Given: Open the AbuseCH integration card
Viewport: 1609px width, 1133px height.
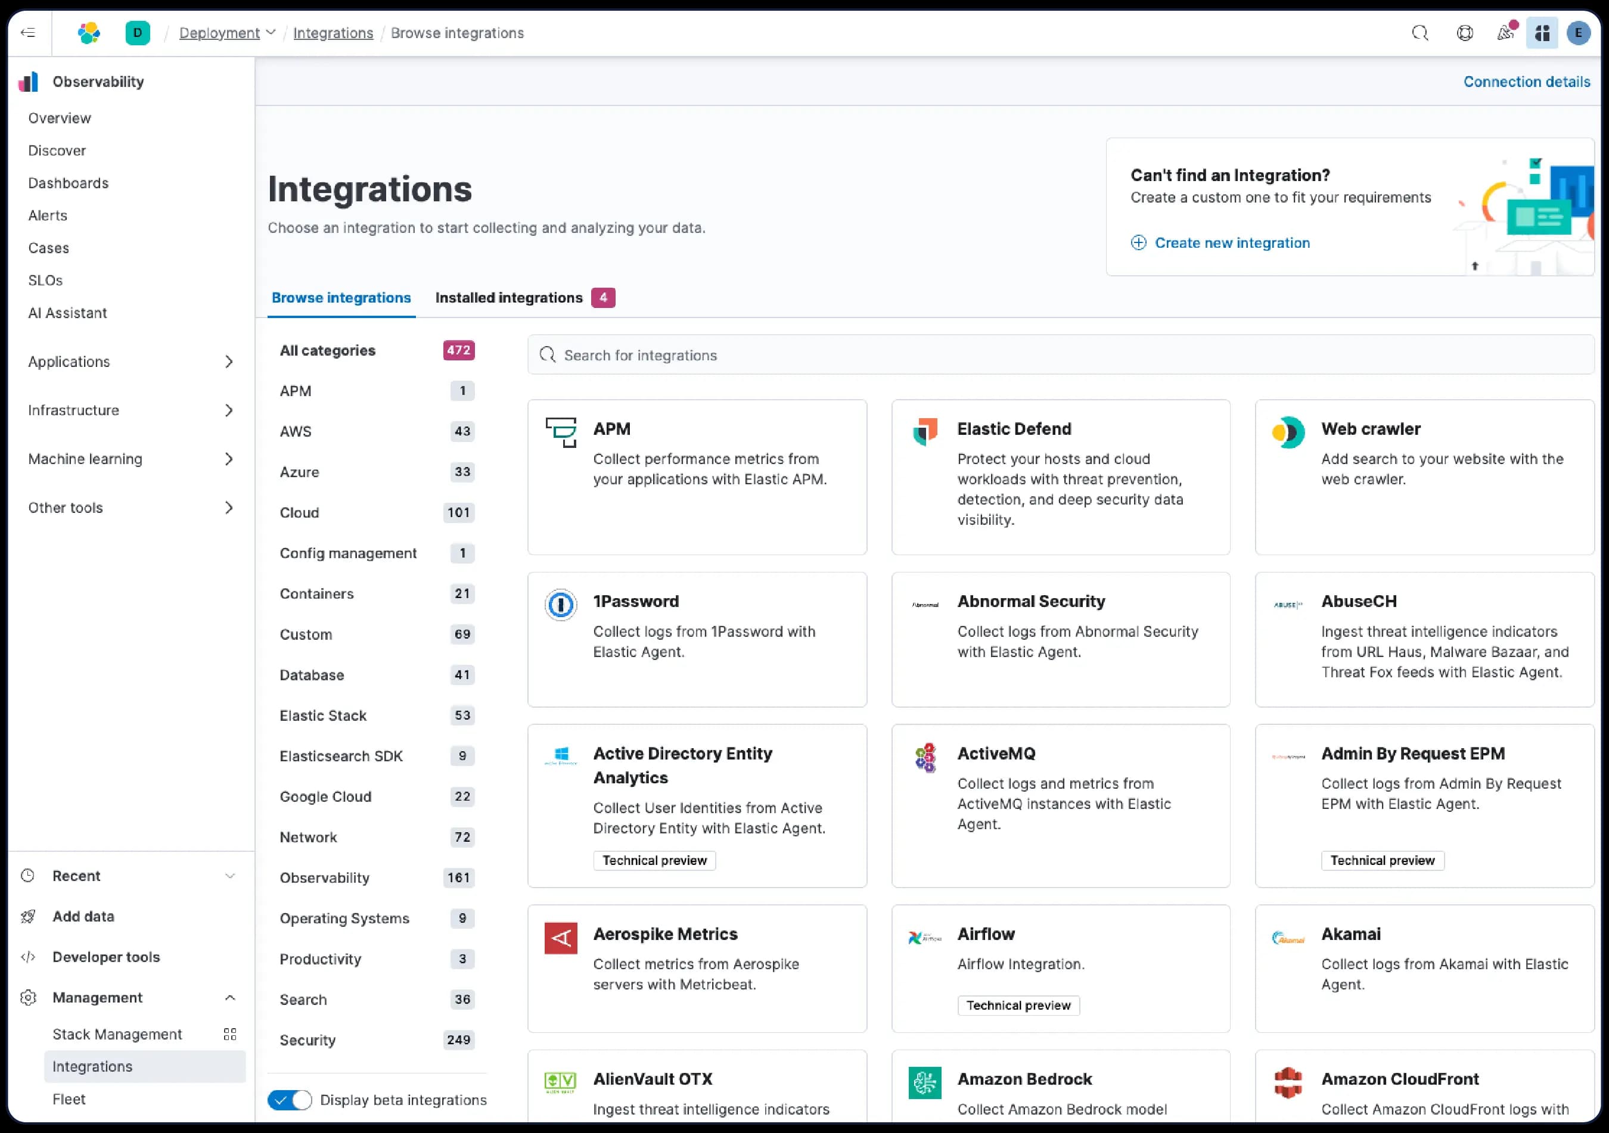Looking at the screenshot, I should coord(1424,639).
